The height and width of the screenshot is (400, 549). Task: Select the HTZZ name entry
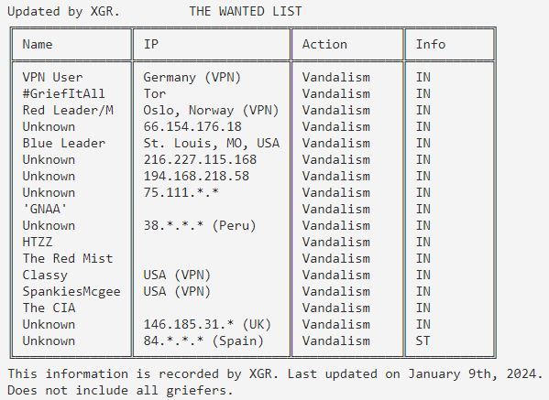pos(37,242)
